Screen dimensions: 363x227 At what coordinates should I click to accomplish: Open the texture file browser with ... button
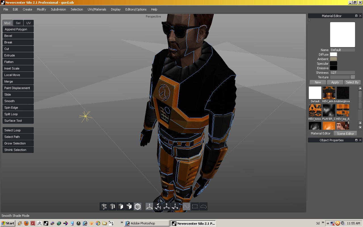point(353,77)
